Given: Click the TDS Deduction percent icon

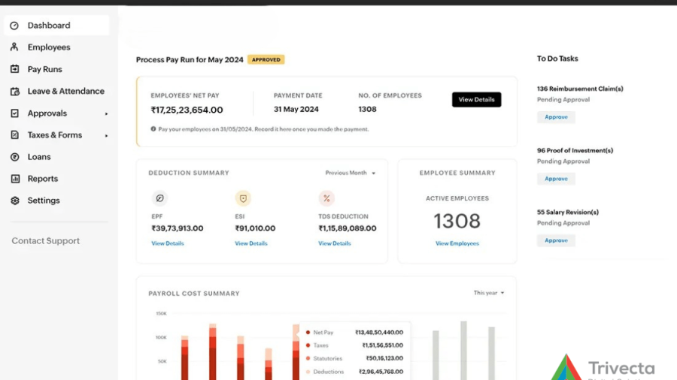Looking at the screenshot, I should click(326, 198).
